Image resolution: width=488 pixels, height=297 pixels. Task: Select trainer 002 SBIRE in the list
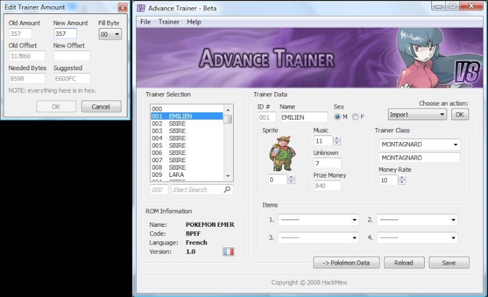pos(187,123)
